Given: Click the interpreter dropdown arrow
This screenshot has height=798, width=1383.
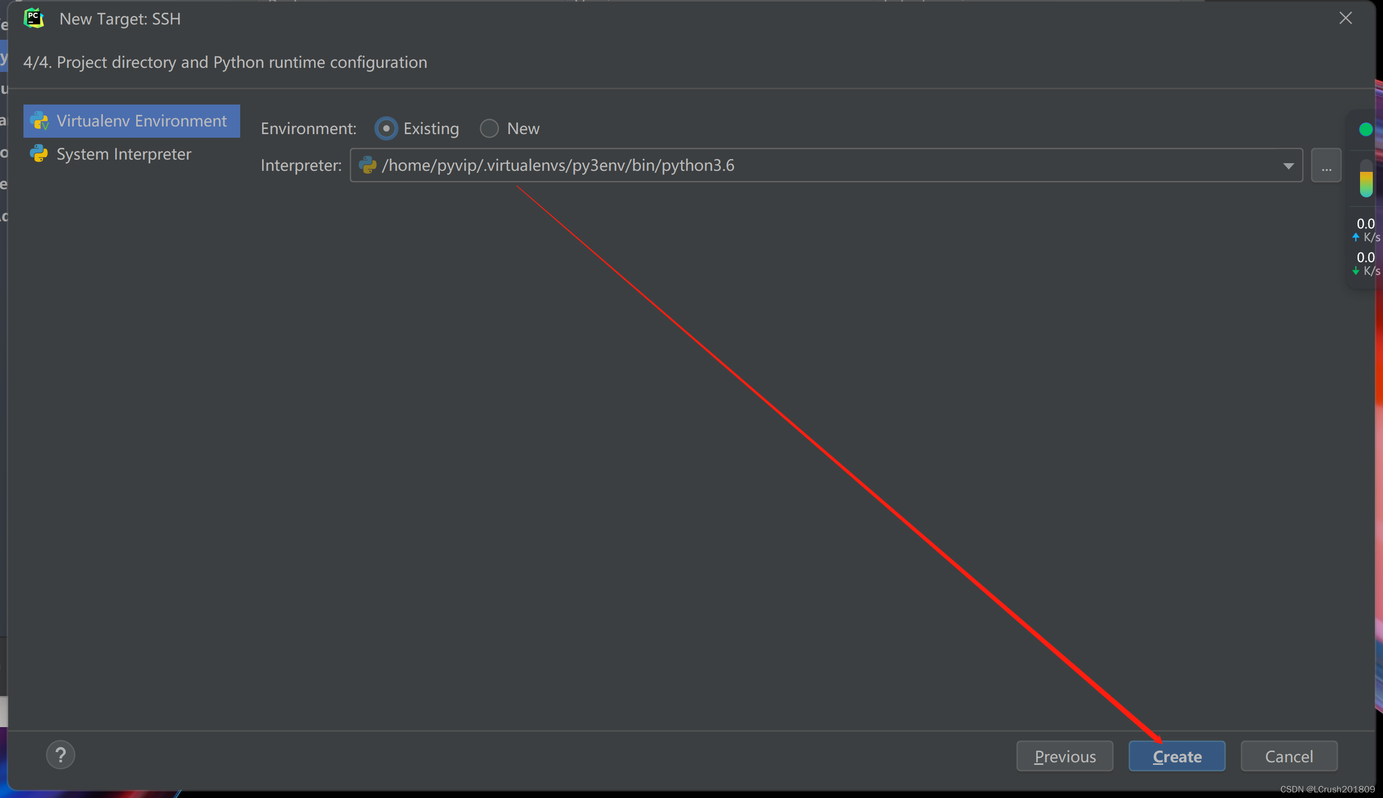Looking at the screenshot, I should click(x=1288, y=164).
